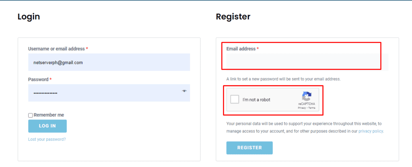Tick the Remember me checkbox

[x=31, y=115]
